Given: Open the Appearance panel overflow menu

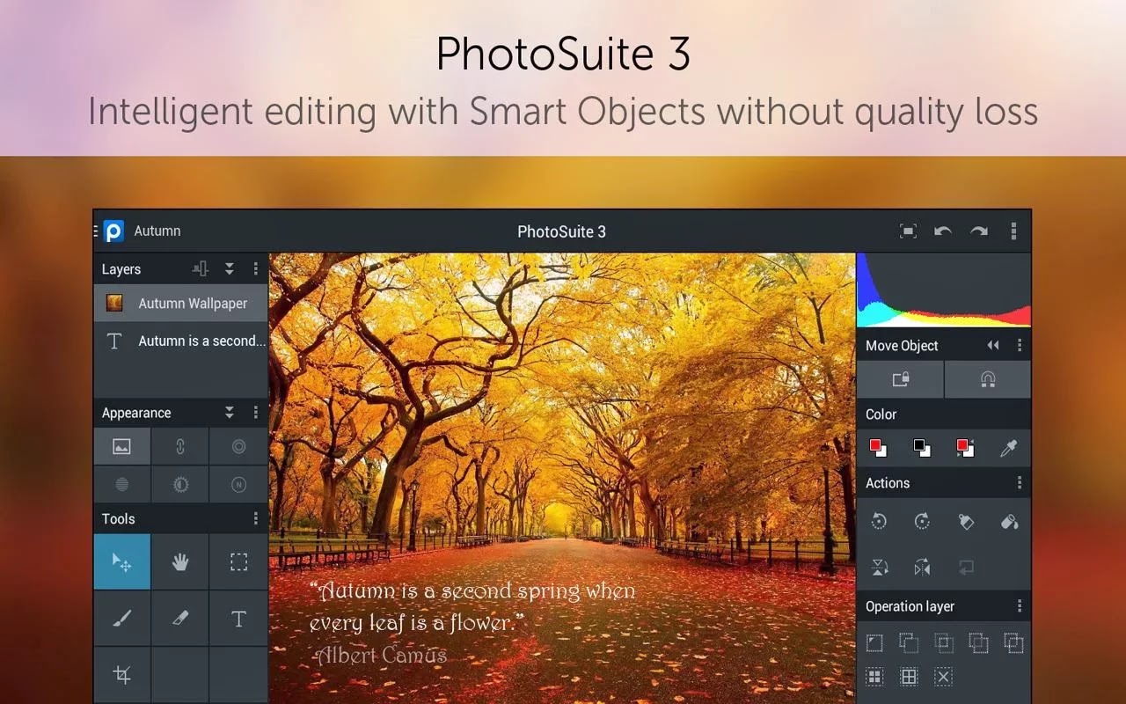Looking at the screenshot, I should coord(256,413).
